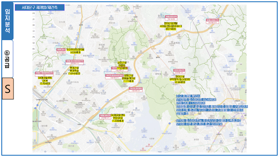Click the 서대문구 재개발/재건축 title banner

40,7
